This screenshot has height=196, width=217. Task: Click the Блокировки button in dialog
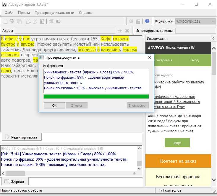click(138, 106)
